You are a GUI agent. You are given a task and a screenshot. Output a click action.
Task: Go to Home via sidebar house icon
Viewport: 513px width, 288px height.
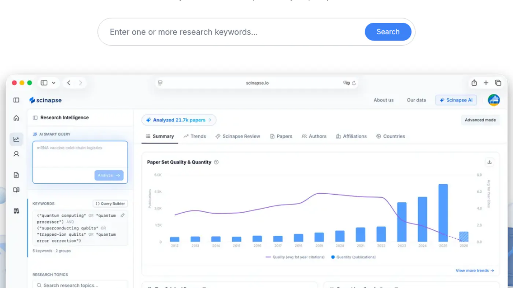pyautogui.click(x=16, y=118)
